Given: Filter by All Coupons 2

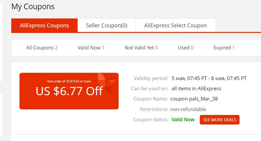Looking at the screenshot, I should coord(42,48).
